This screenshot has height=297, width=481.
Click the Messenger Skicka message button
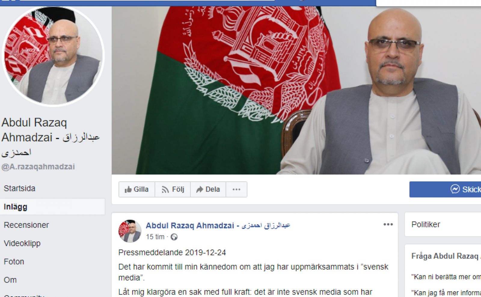445,189
